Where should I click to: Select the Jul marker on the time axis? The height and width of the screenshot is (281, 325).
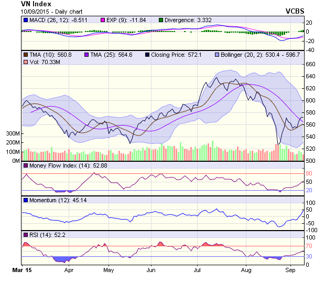[198, 270]
